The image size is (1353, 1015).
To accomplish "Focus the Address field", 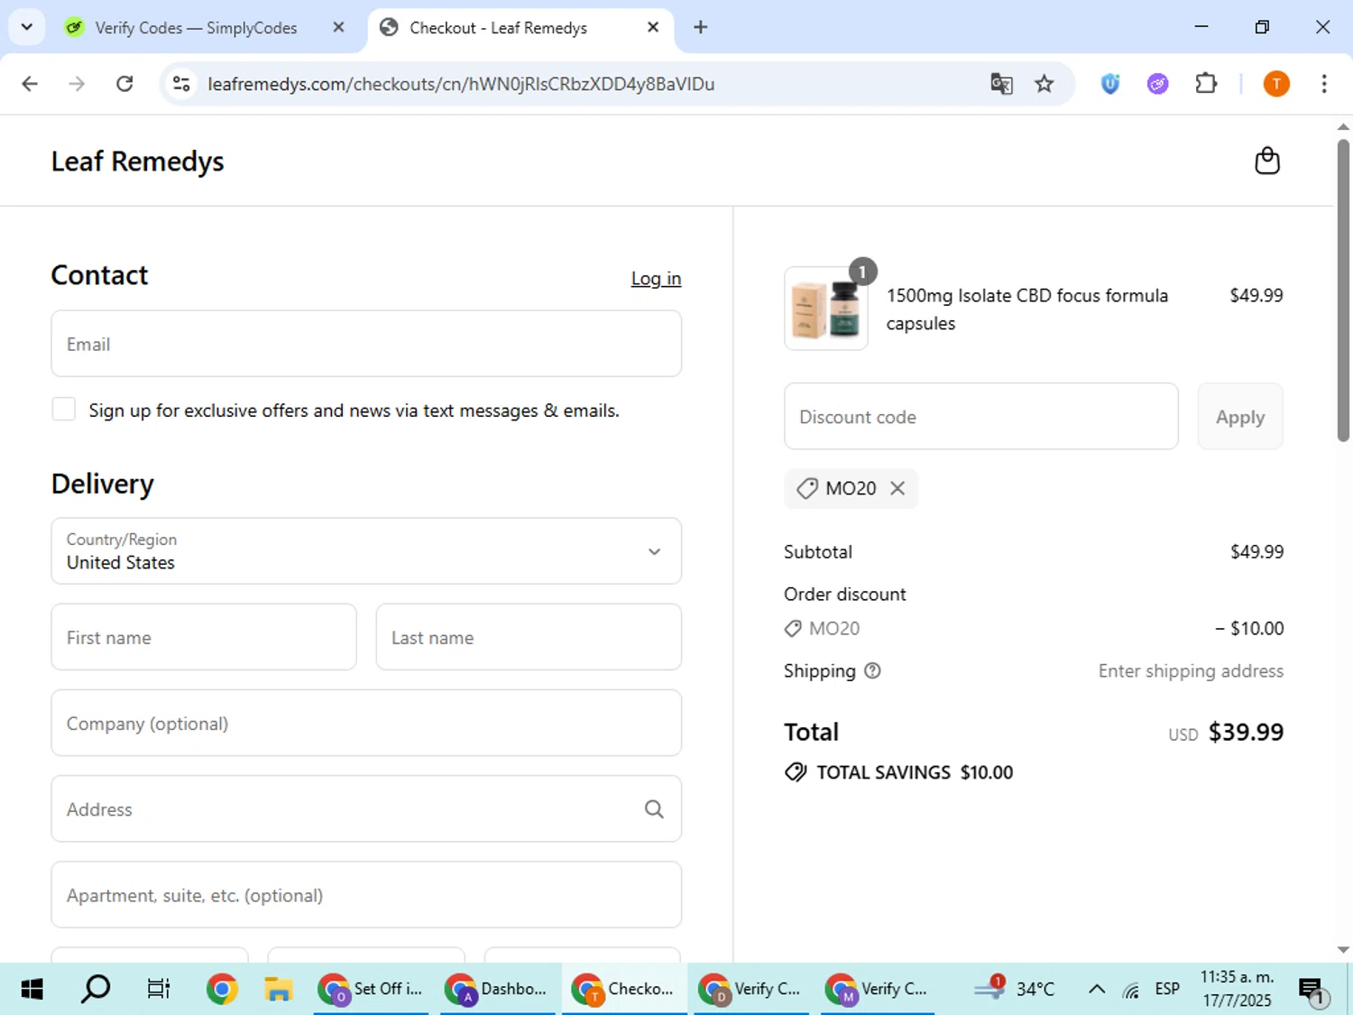I will pyautogui.click(x=366, y=809).
